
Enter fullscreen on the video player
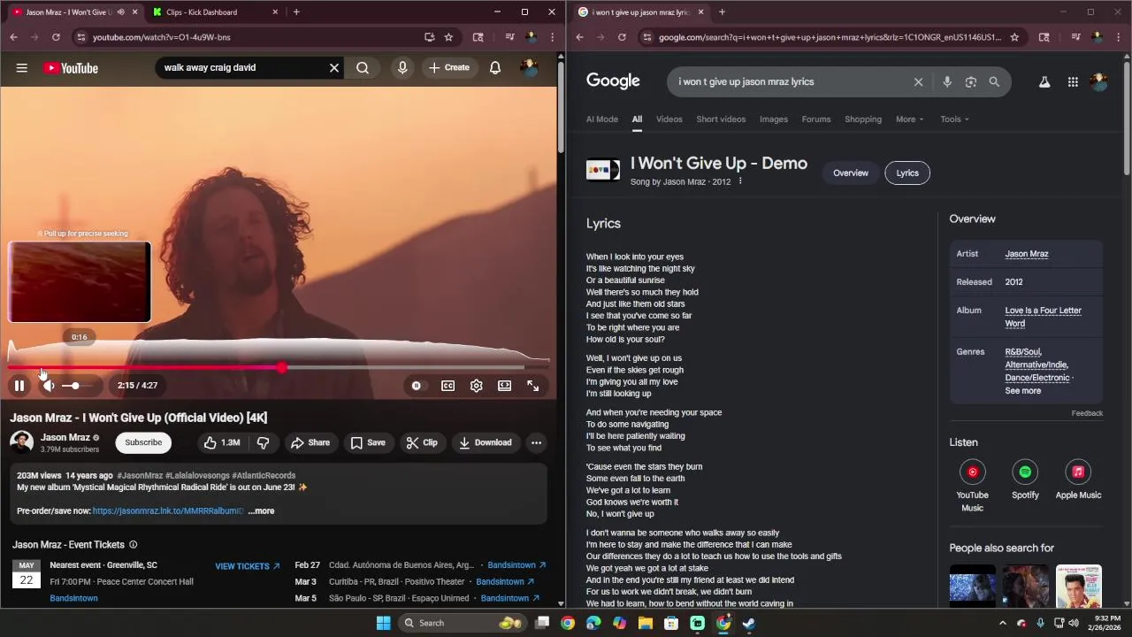[533, 386]
